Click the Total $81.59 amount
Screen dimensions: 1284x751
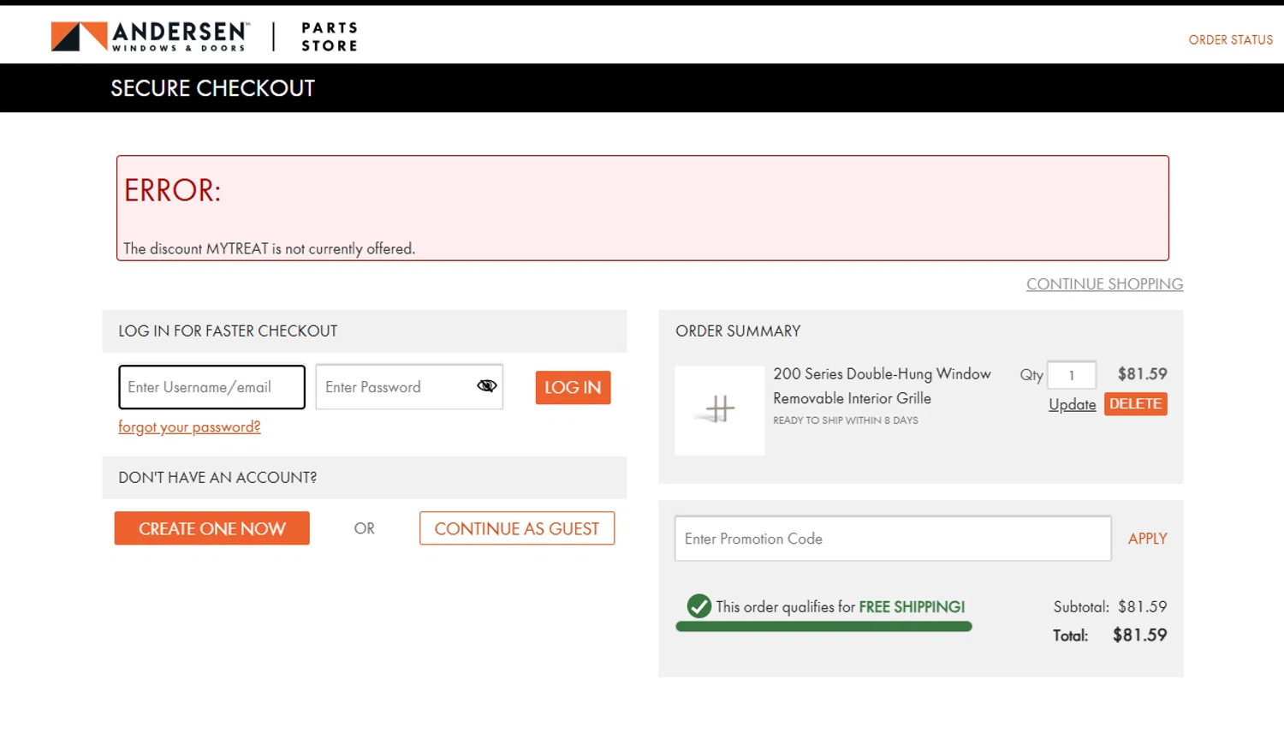[1139, 635]
